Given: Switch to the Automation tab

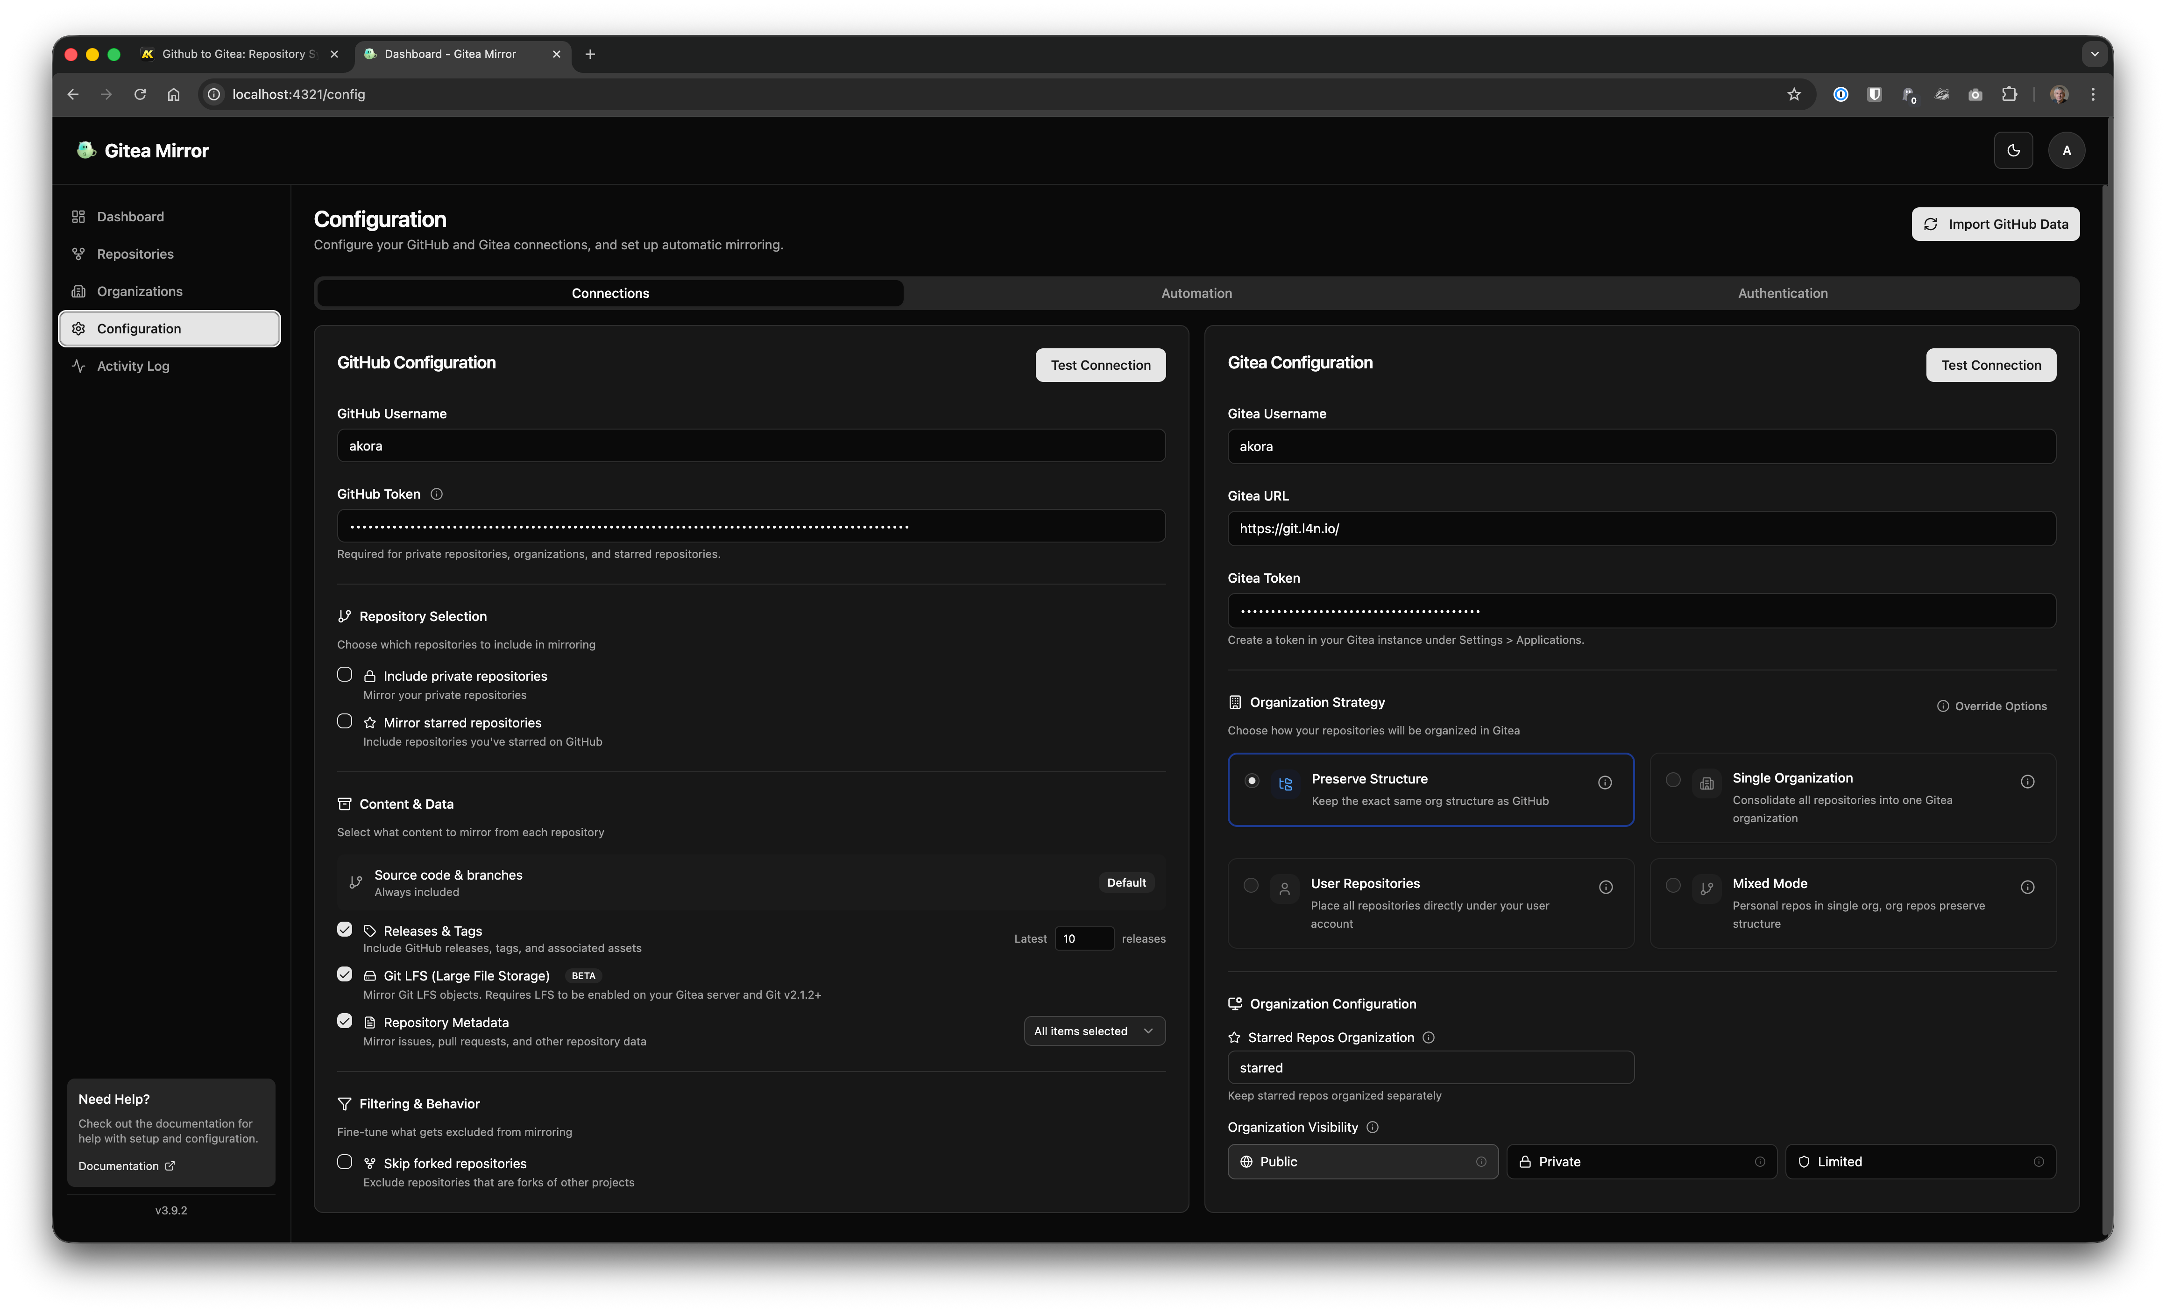Looking at the screenshot, I should click(x=1196, y=294).
